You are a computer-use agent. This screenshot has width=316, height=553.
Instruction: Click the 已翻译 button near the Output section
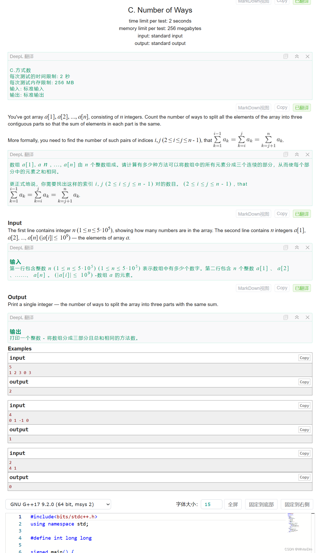point(302,288)
